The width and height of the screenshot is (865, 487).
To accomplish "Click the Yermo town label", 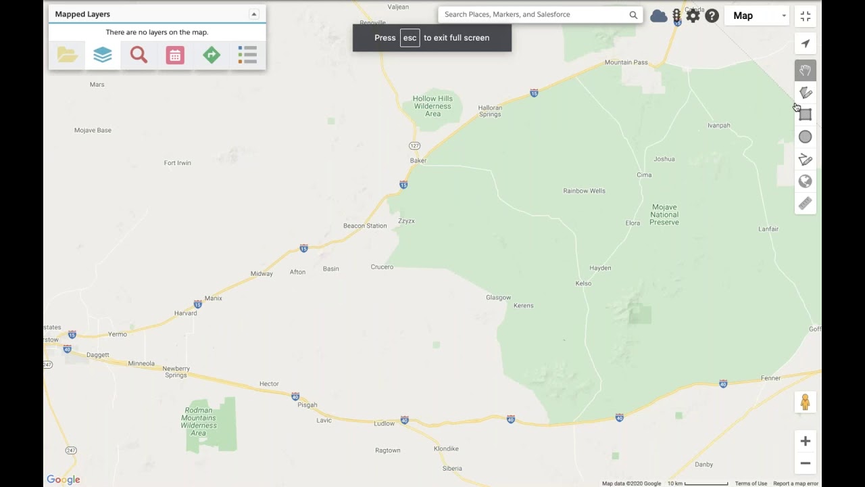I will [117, 334].
